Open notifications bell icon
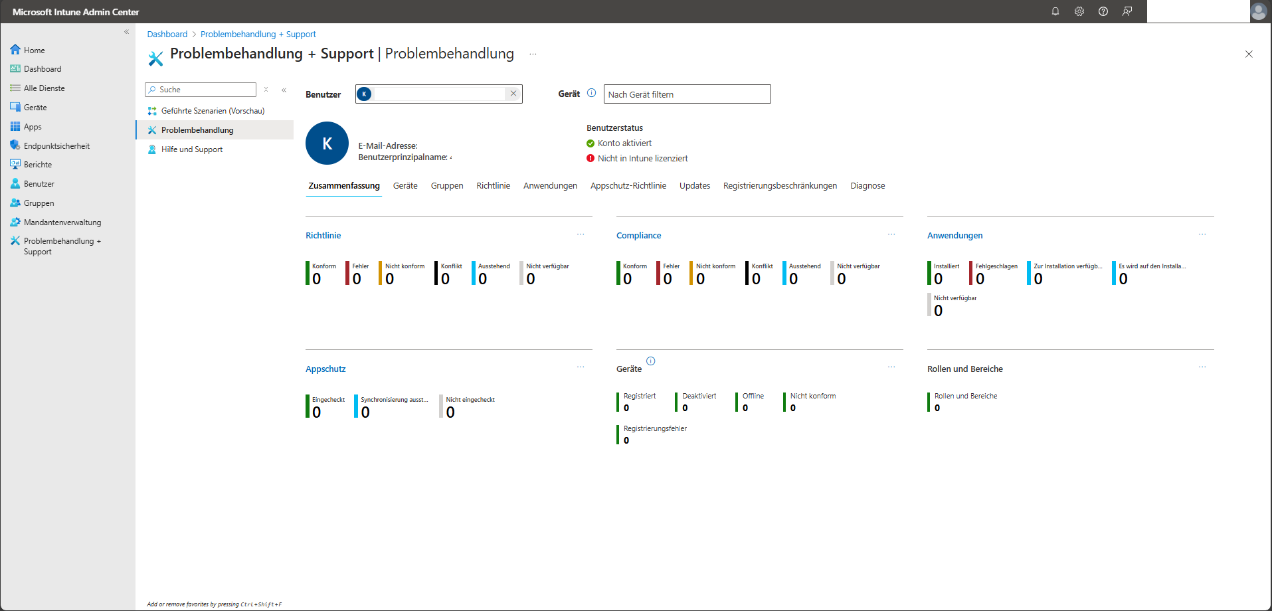This screenshot has height=611, width=1272. click(1055, 11)
